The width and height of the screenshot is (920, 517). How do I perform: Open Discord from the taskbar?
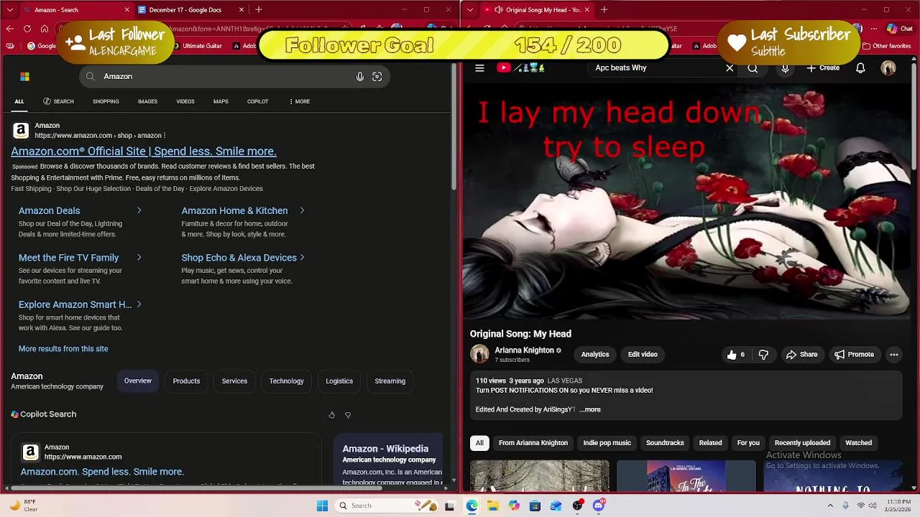pos(598,506)
